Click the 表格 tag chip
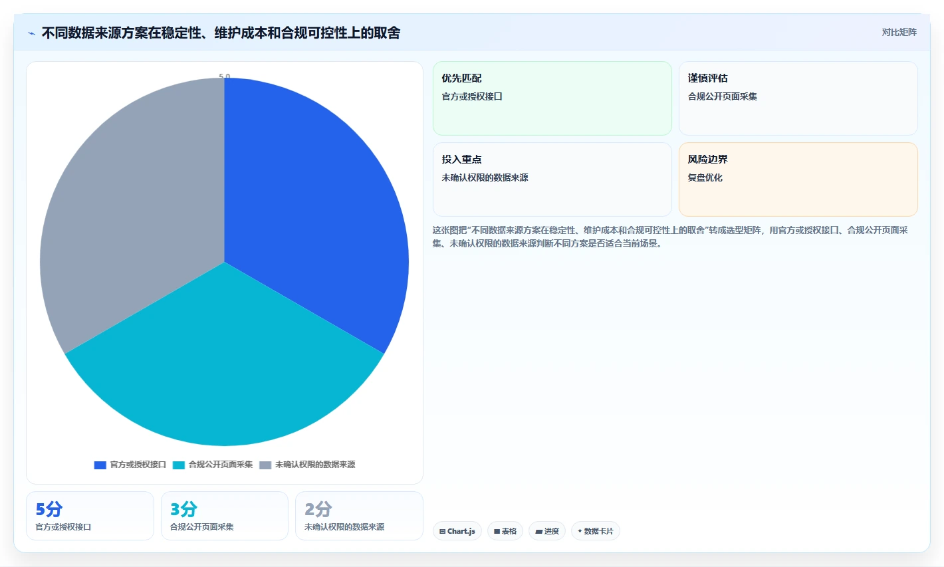 [x=505, y=531]
